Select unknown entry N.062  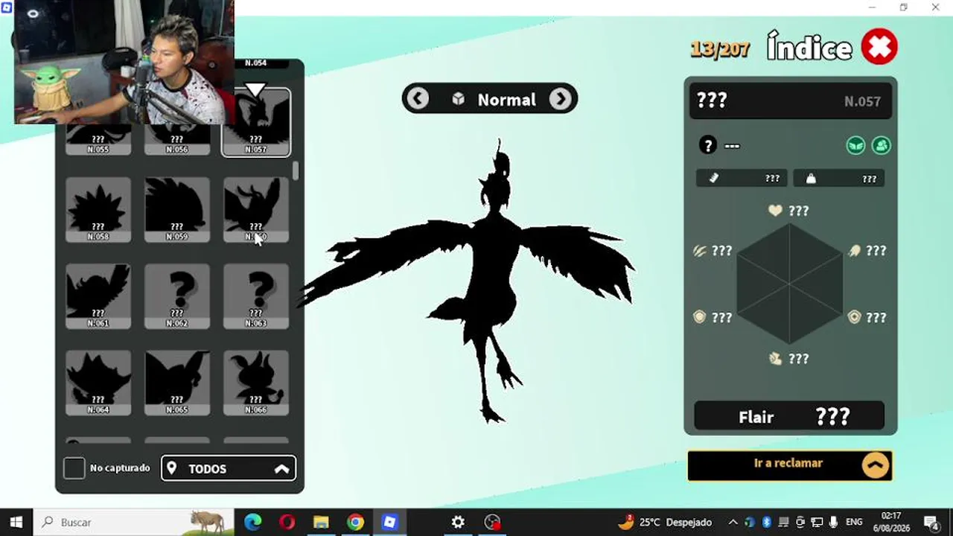click(177, 296)
